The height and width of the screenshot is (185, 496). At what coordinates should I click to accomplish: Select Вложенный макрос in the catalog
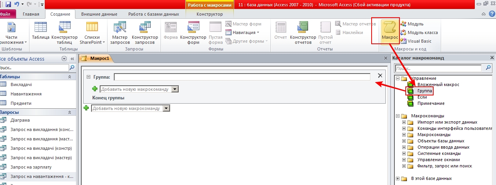tap(438, 84)
